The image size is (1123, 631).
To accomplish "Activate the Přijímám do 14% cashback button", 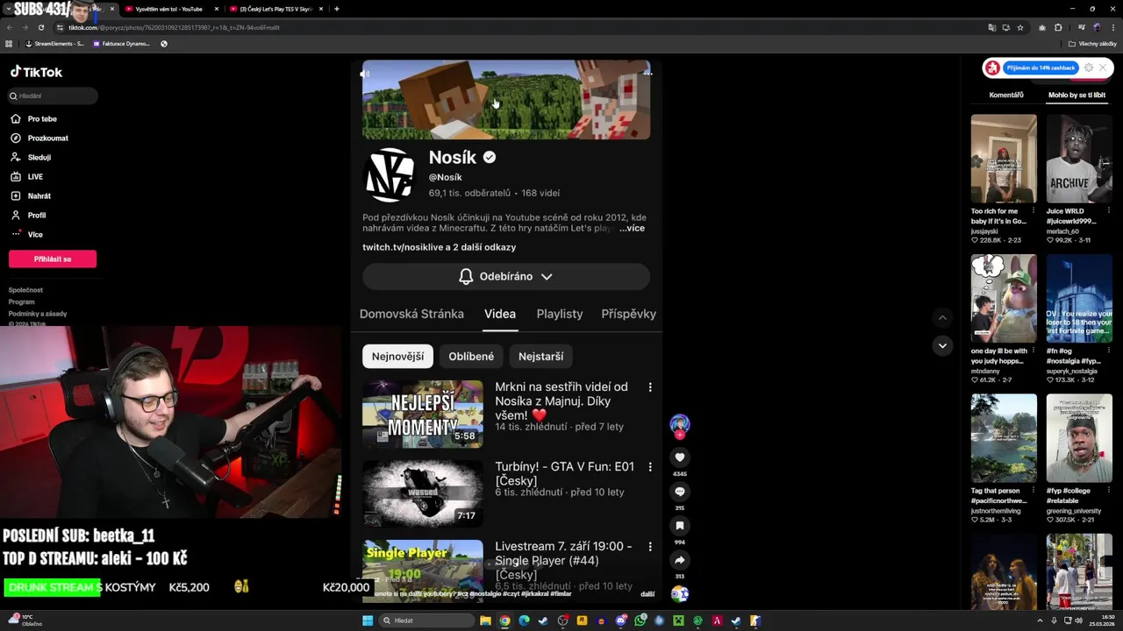I will pos(1041,67).
